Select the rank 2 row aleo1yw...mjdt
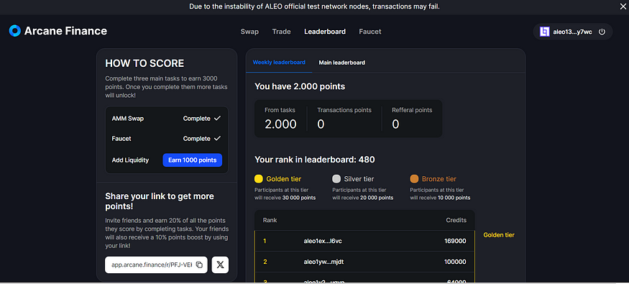Viewport: 629px width, 284px height. coord(364,262)
